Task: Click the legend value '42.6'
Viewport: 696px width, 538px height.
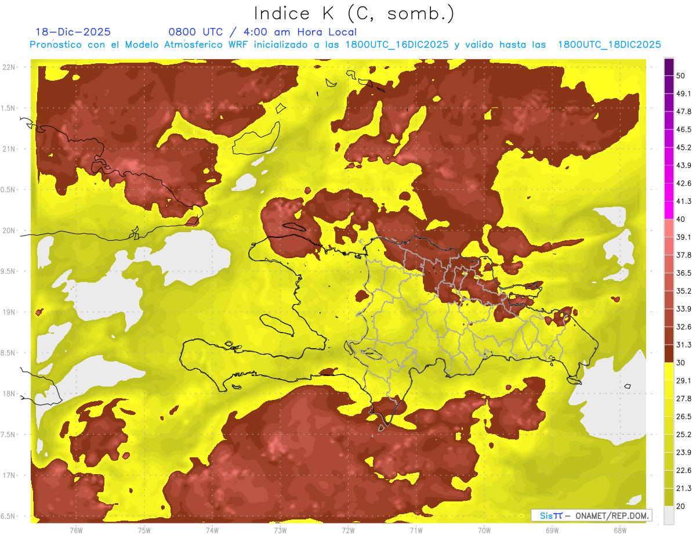Action: [684, 183]
